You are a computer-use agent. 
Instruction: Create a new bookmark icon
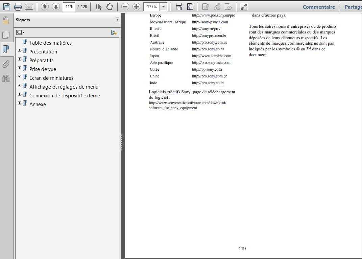coord(114,32)
